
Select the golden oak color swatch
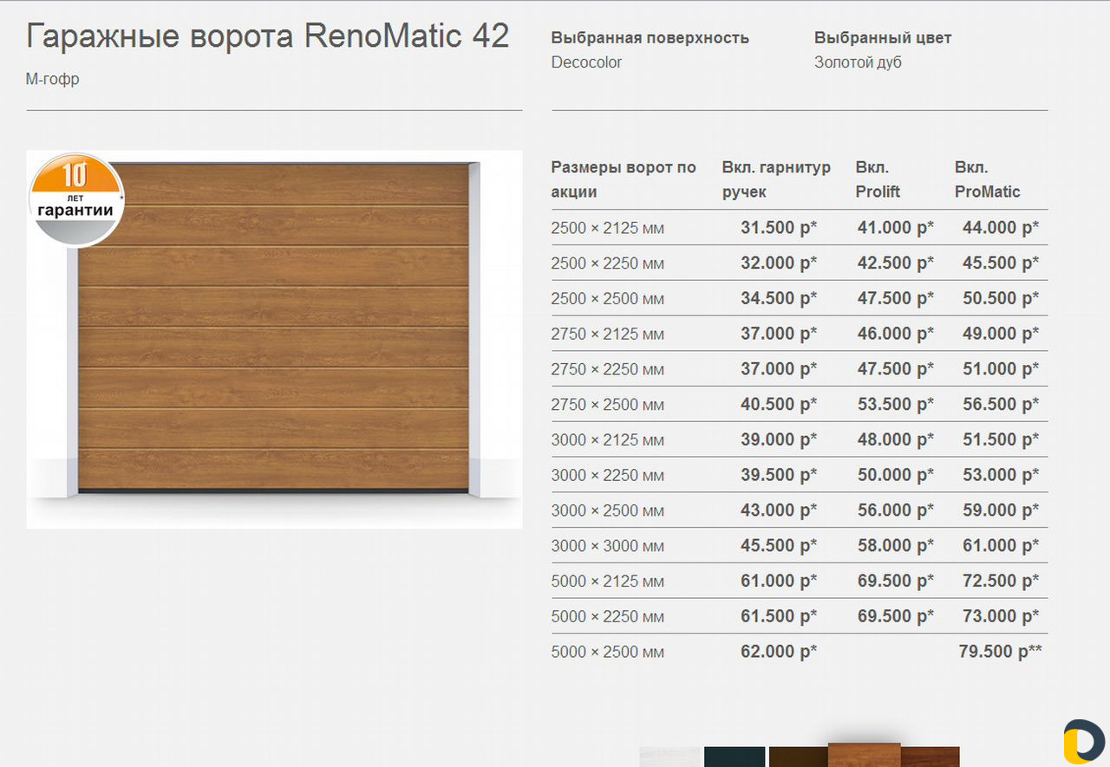(x=865, y=755)
